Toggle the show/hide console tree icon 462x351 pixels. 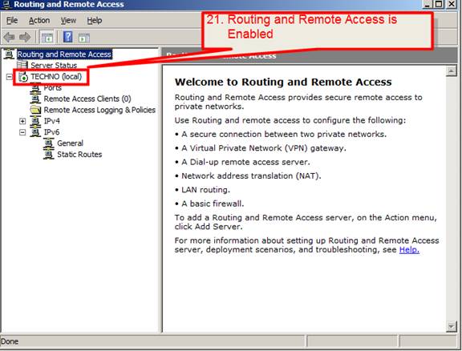tap(47, 38)
